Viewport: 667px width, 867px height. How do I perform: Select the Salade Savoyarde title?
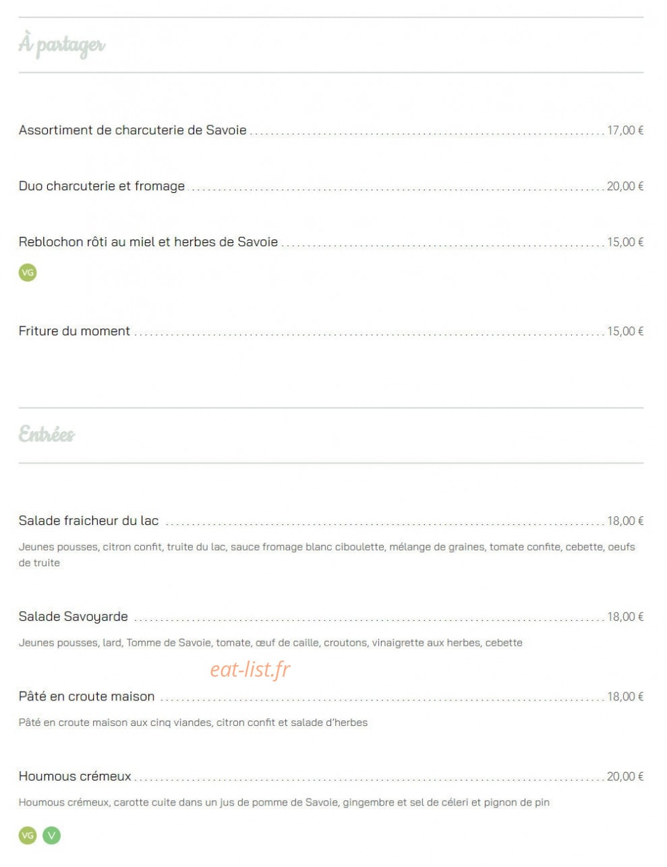coord(73,617)
